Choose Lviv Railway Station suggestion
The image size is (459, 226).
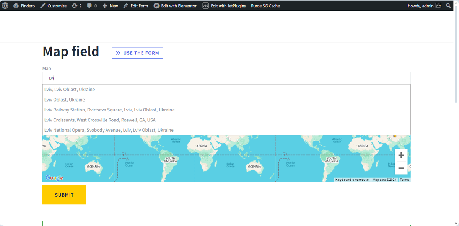point(109,110)
